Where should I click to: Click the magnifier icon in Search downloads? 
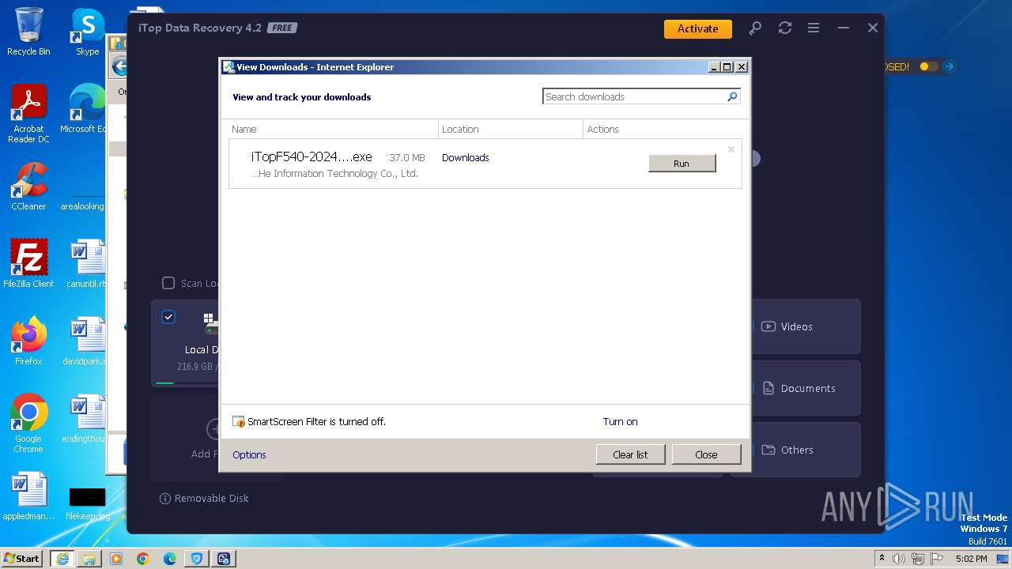(732, 96)
